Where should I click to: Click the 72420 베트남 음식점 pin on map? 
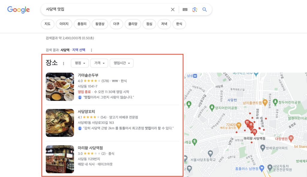(238, 125)
